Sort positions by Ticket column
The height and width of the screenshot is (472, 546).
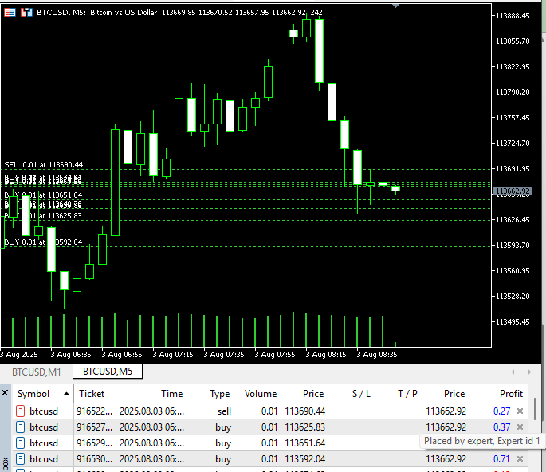click(x=95, y=394)
